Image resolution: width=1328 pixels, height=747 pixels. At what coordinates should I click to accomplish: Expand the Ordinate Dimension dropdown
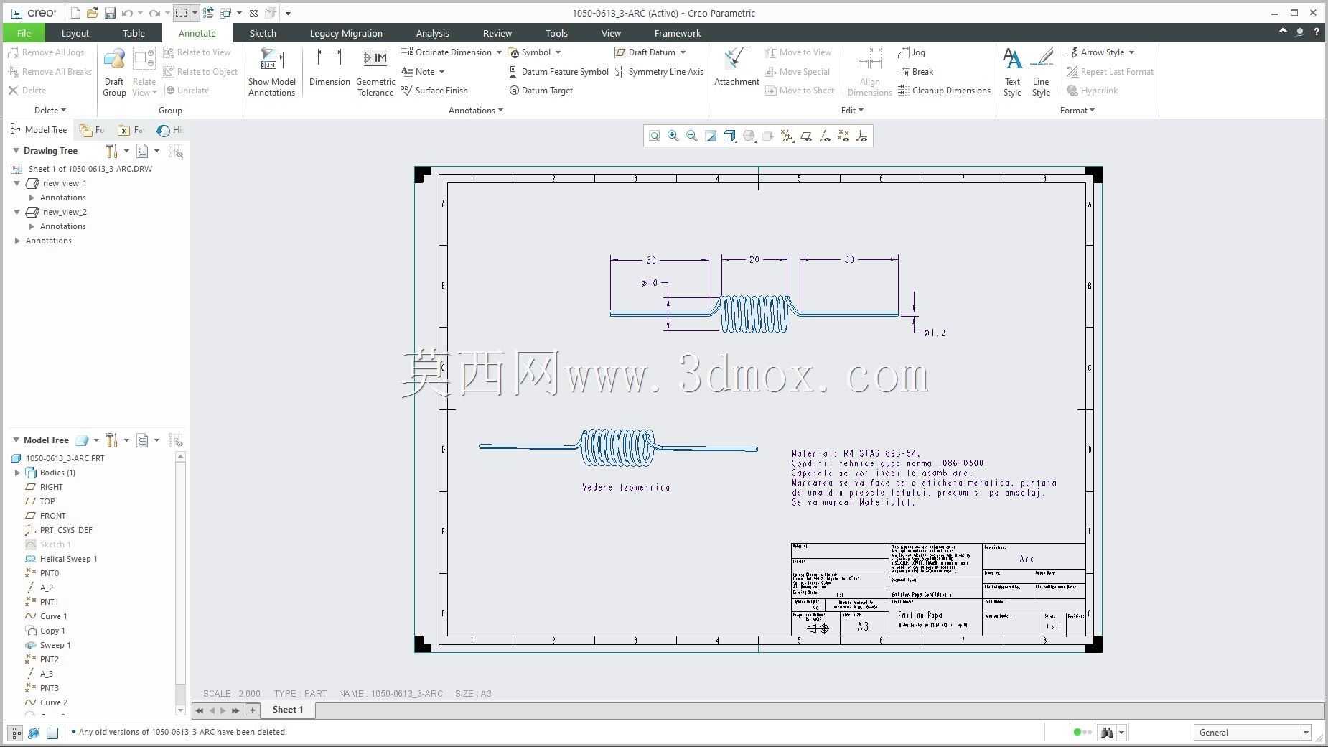[x=499, y=52]
